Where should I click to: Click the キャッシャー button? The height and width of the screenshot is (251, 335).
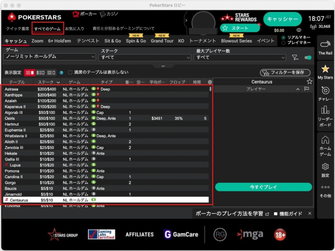click(x=282, y=19)
